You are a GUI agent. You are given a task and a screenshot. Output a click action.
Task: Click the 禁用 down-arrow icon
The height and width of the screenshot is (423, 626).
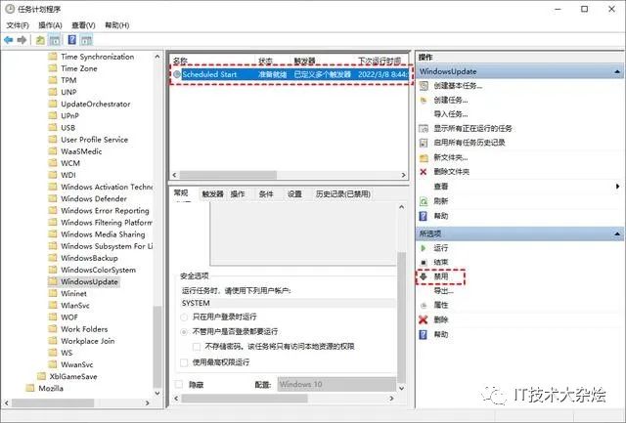(424, 276)
